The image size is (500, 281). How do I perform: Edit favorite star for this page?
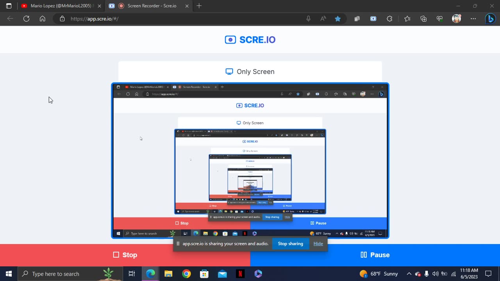click(338, 18)
